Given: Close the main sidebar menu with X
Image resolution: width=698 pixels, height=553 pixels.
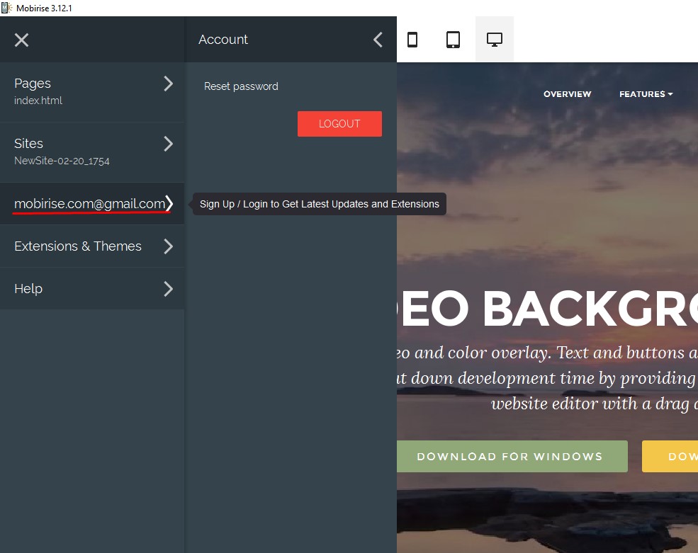Looking at the screenshot, I should (x=21, y=40).
